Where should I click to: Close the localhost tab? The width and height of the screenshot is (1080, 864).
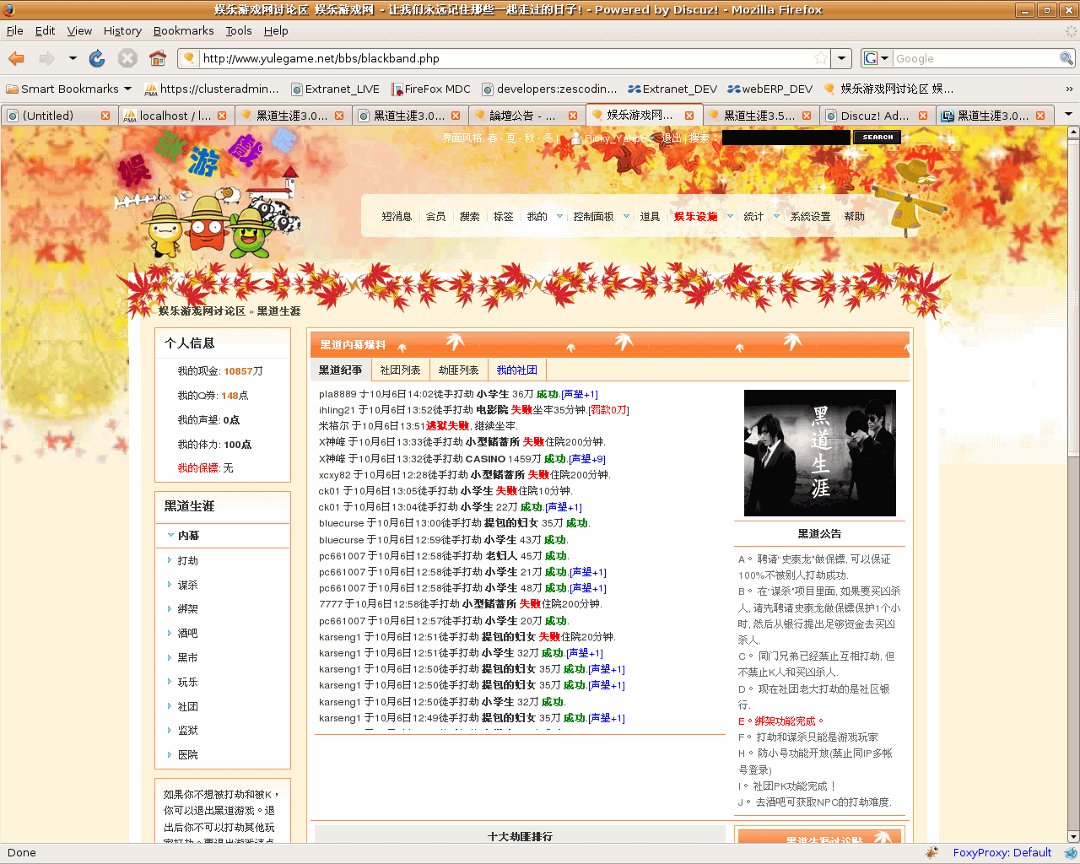pos(222,116)
